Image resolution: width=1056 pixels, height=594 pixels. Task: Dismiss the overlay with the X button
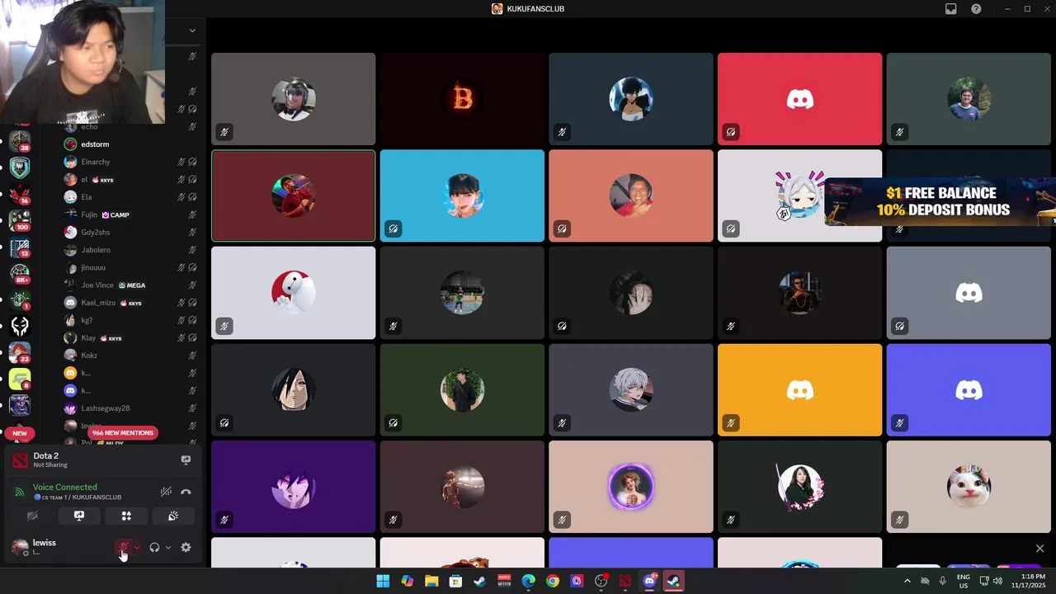[1039, 549]
